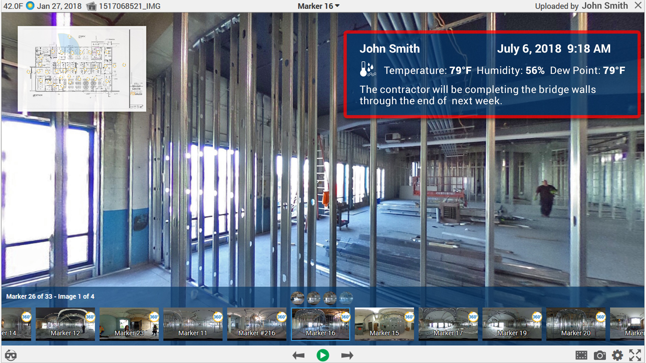
Task: Open the Marker #216 thumbnail
Action: click(x=256, y=324)
